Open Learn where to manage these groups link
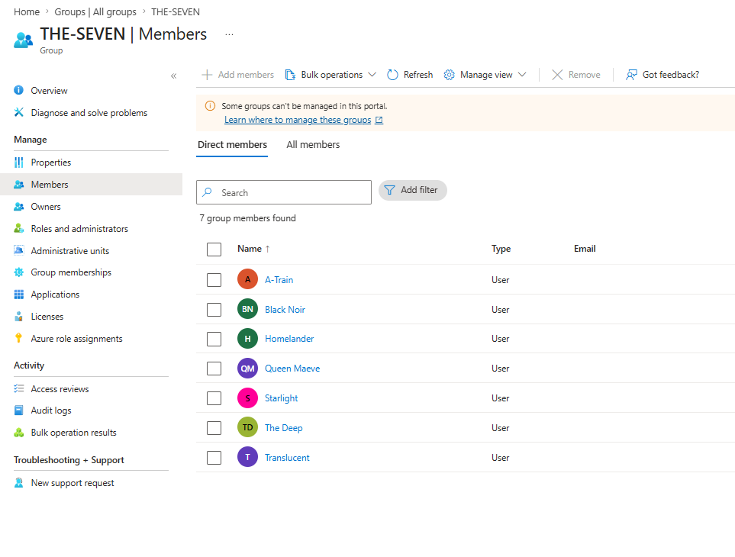 [x=303, y=120]
